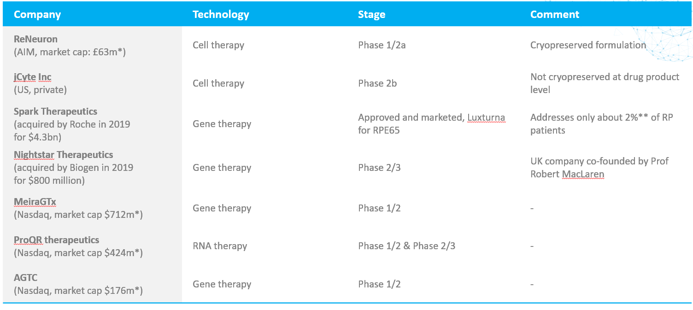Viewport: 693px width, 310px height.
Task: Click the Company column header
Action: pos(37,14)
